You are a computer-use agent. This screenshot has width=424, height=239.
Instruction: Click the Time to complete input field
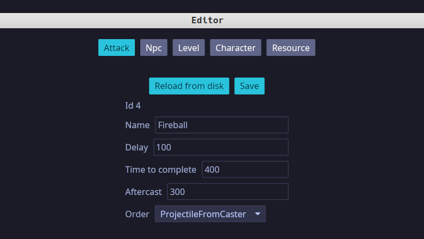[245, 169]
